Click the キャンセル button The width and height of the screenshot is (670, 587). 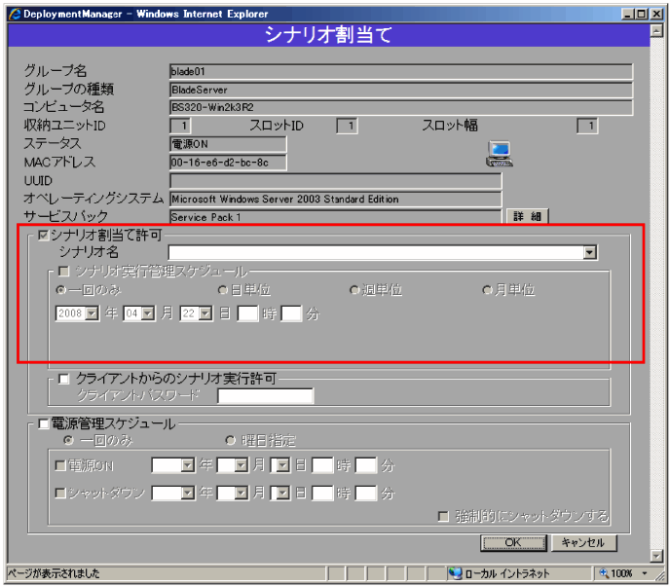click(x=583, y=543)
